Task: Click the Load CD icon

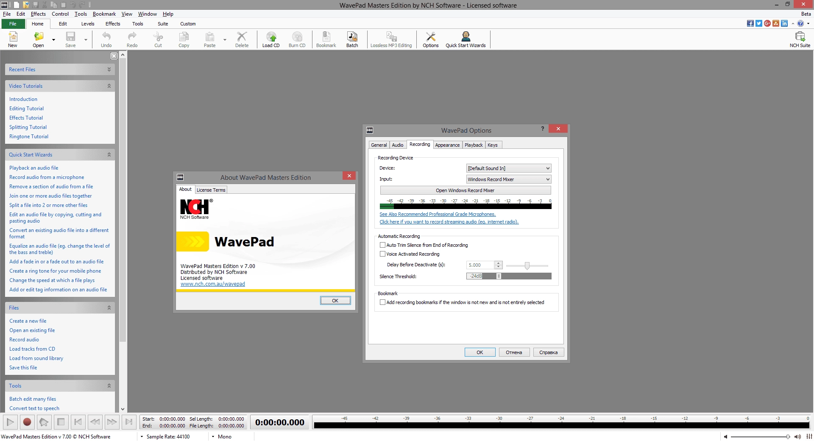Action: (271, 39)
